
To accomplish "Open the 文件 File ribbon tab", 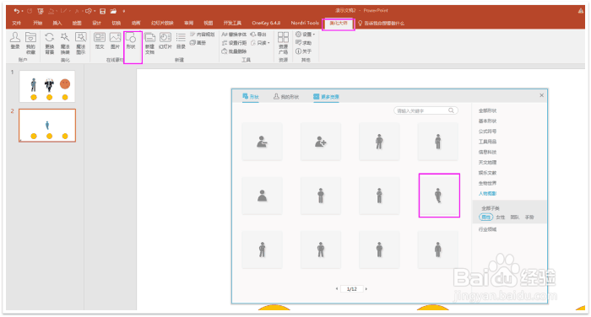I will pos(17,23).
